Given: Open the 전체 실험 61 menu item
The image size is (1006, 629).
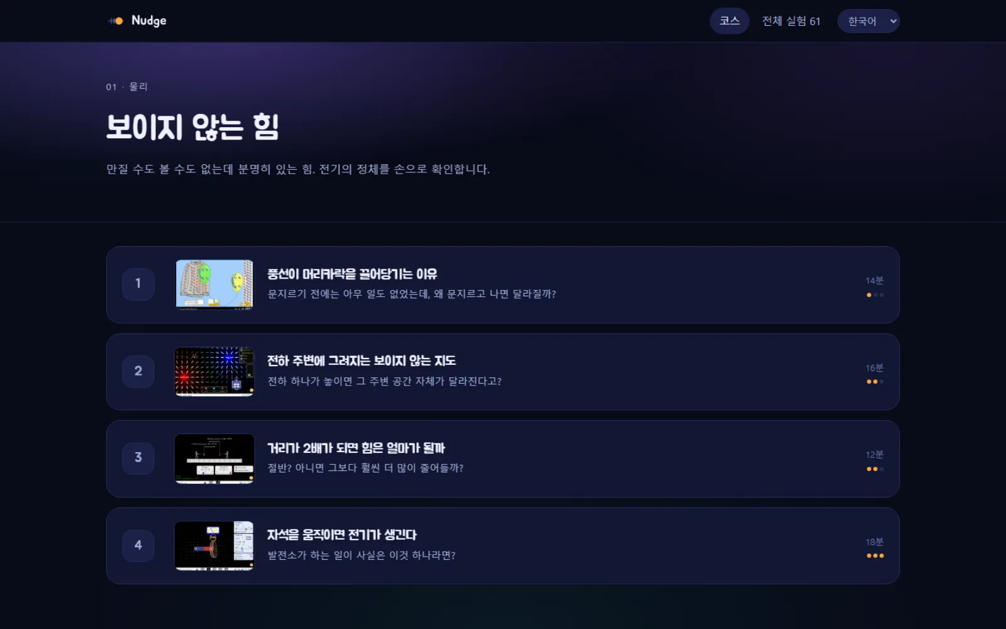Looking at the screenshot, I should (791, 21).
